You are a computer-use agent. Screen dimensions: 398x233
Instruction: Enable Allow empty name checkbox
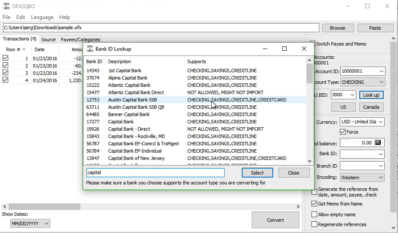coord(314,215)
